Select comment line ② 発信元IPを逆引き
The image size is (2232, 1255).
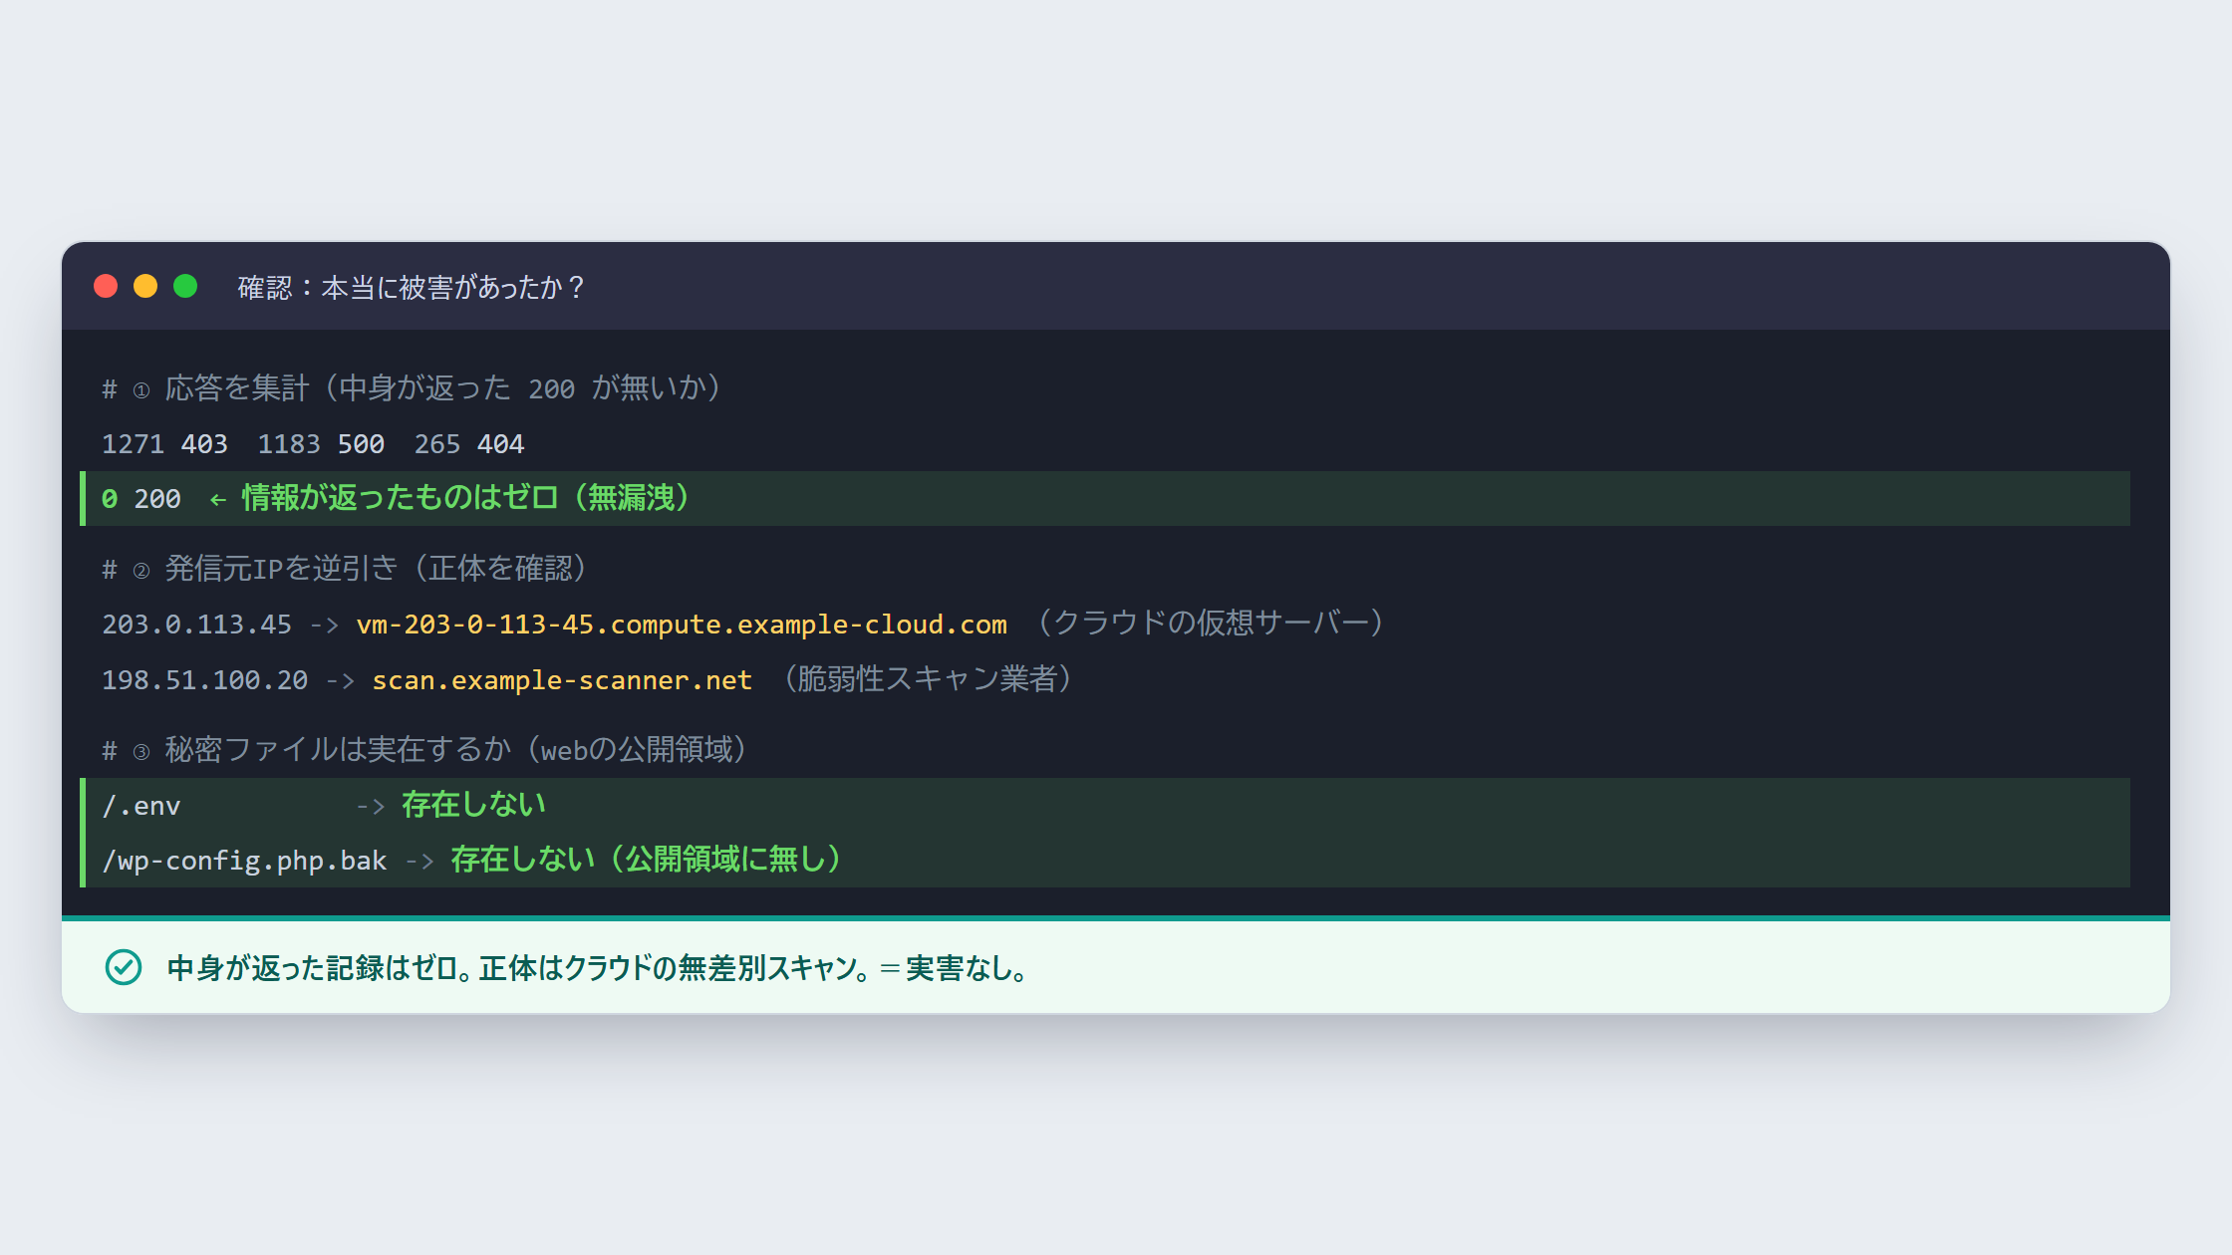coord(345,569)
